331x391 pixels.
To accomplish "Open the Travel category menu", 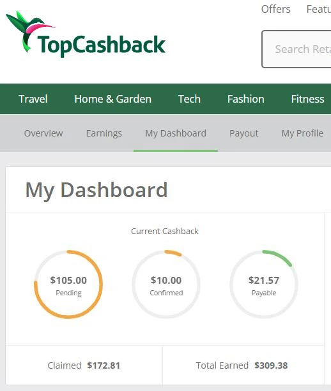I will pos(33,99).
